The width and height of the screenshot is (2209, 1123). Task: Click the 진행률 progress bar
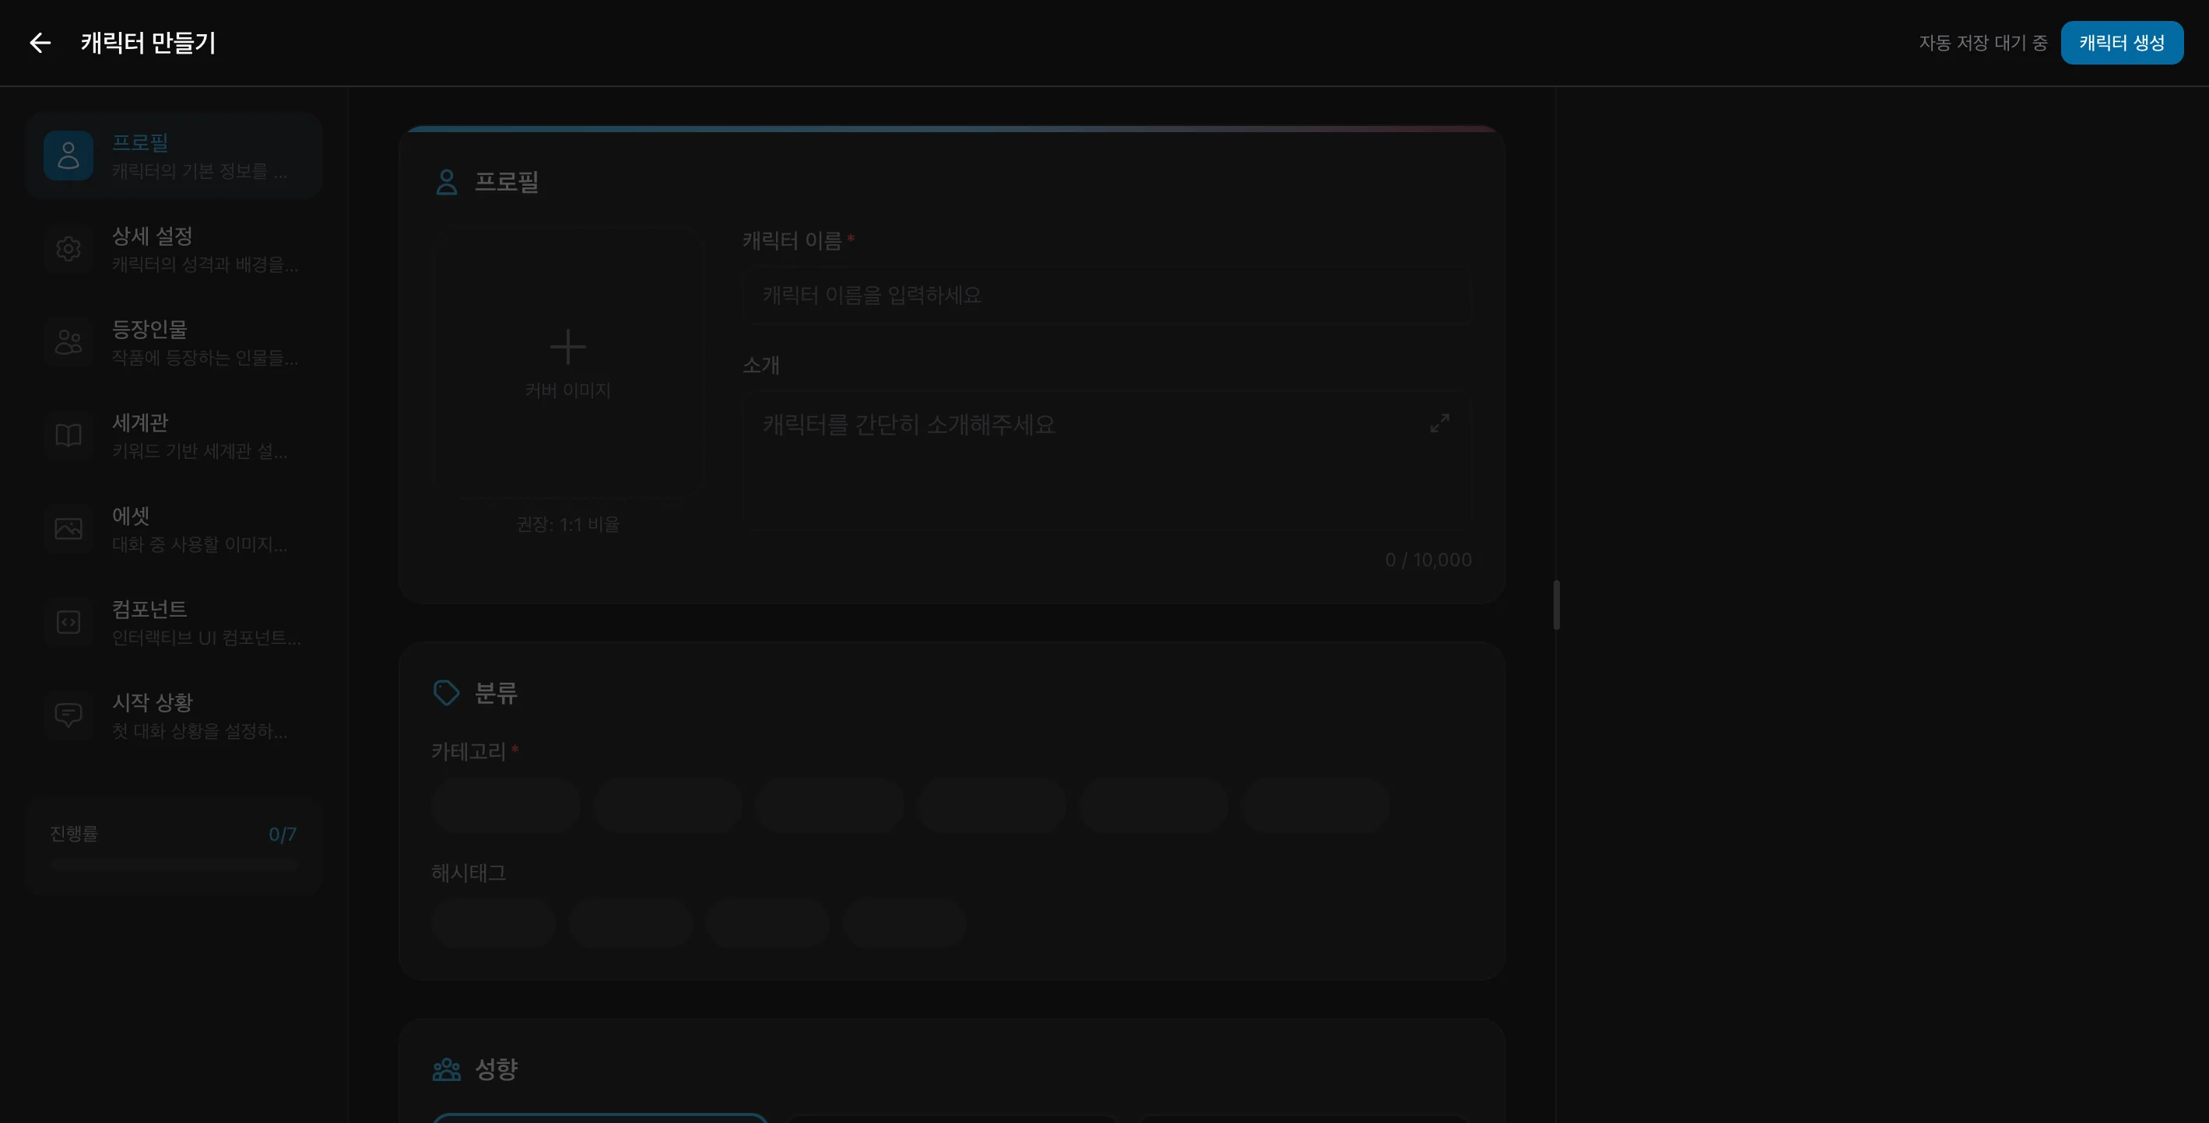(174, 865)
